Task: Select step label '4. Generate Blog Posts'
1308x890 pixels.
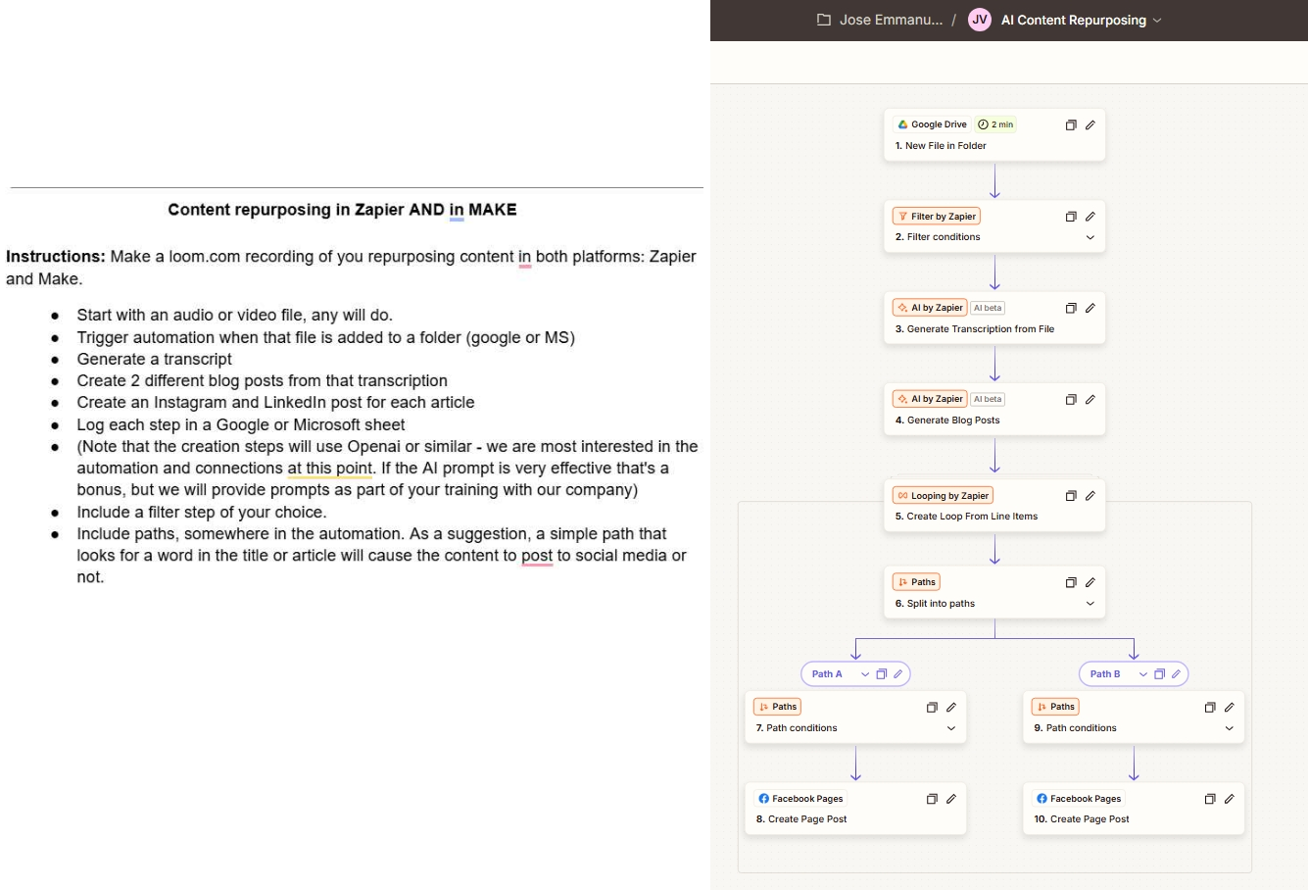Action: click(x=947, y=420)
